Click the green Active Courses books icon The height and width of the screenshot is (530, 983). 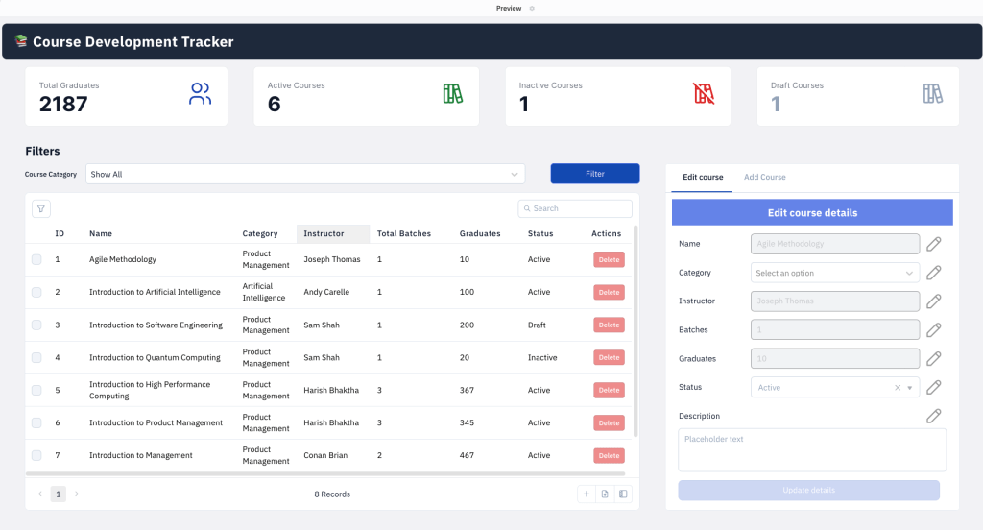pos(453,94)
